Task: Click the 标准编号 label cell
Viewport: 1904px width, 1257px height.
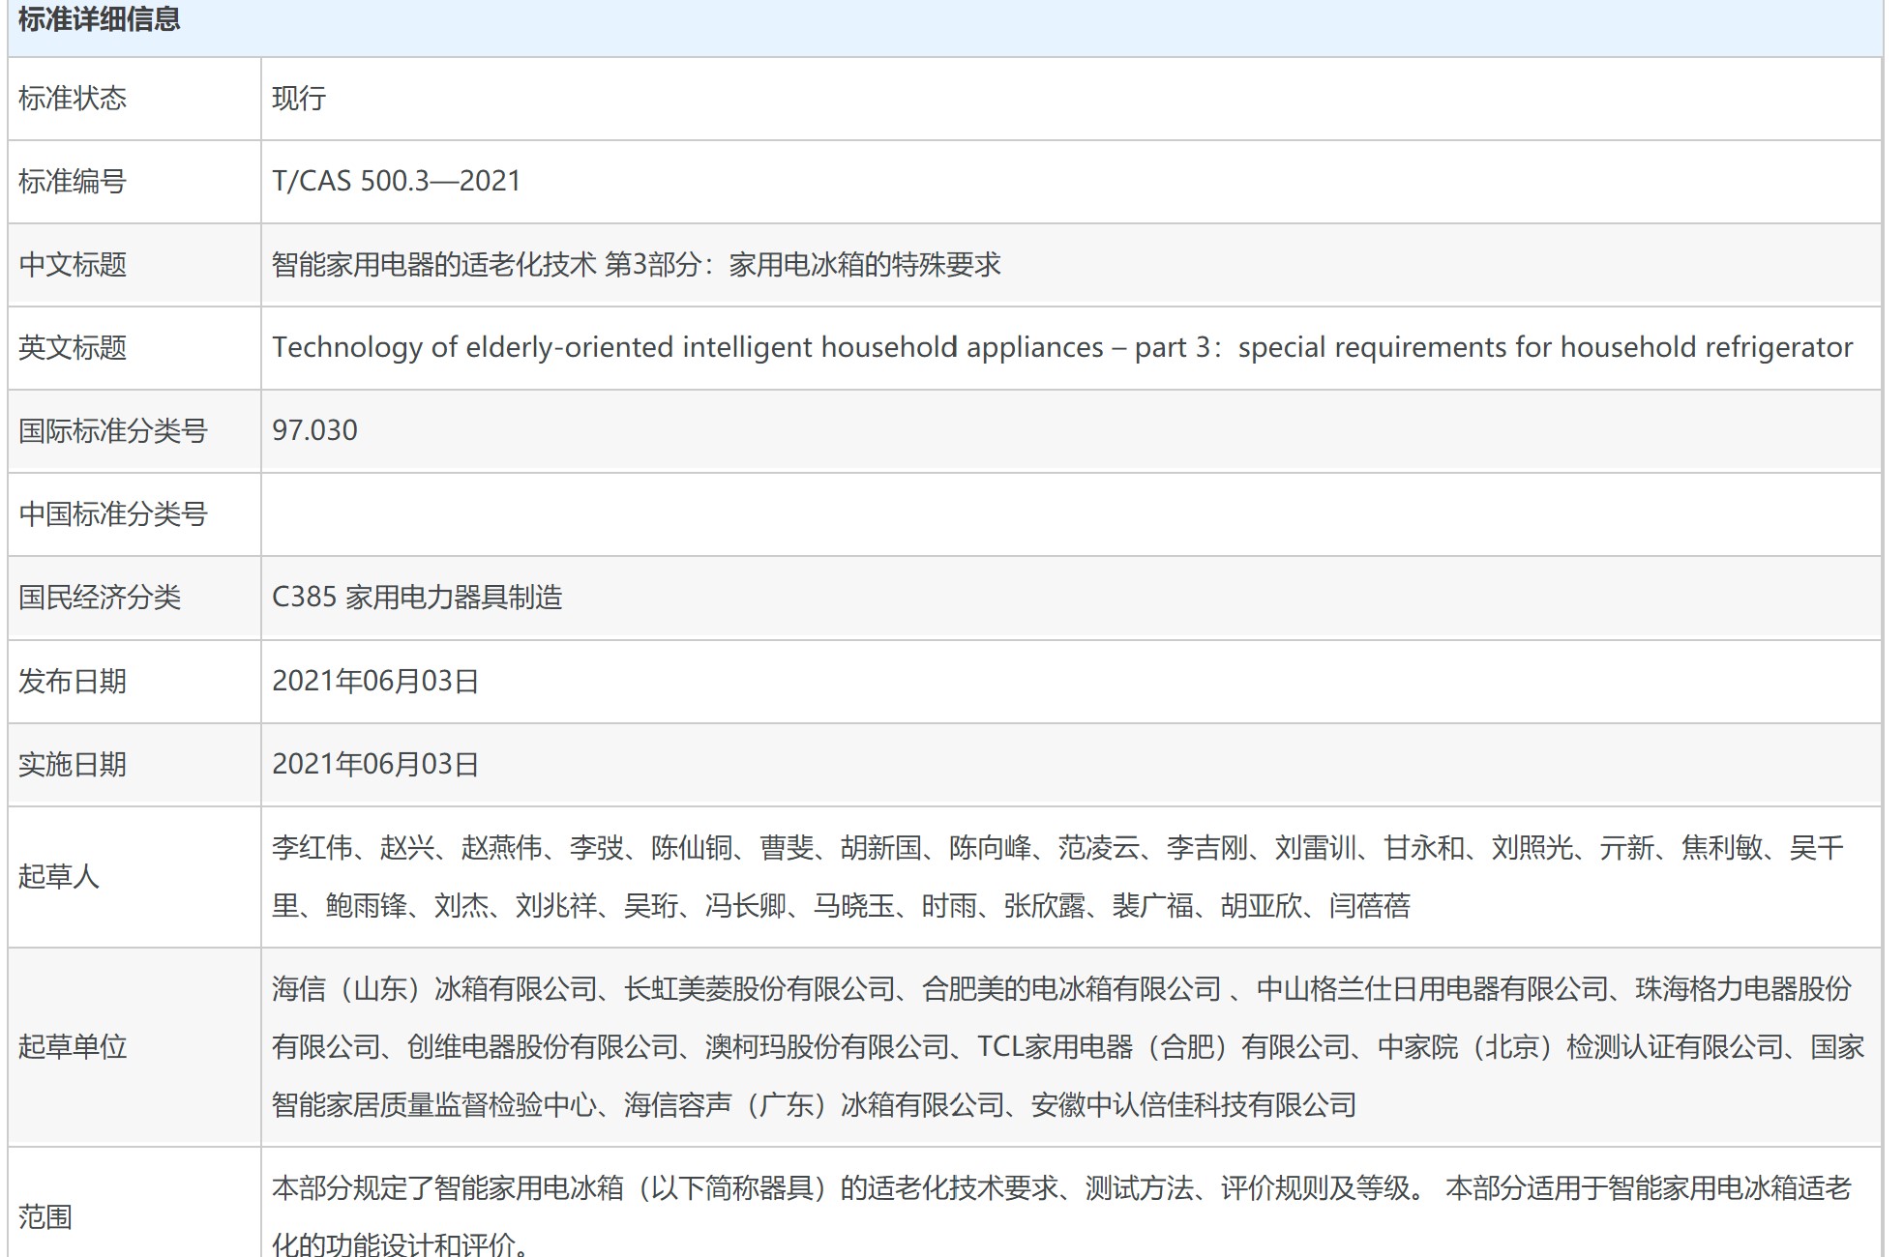Action: point(73,182)
